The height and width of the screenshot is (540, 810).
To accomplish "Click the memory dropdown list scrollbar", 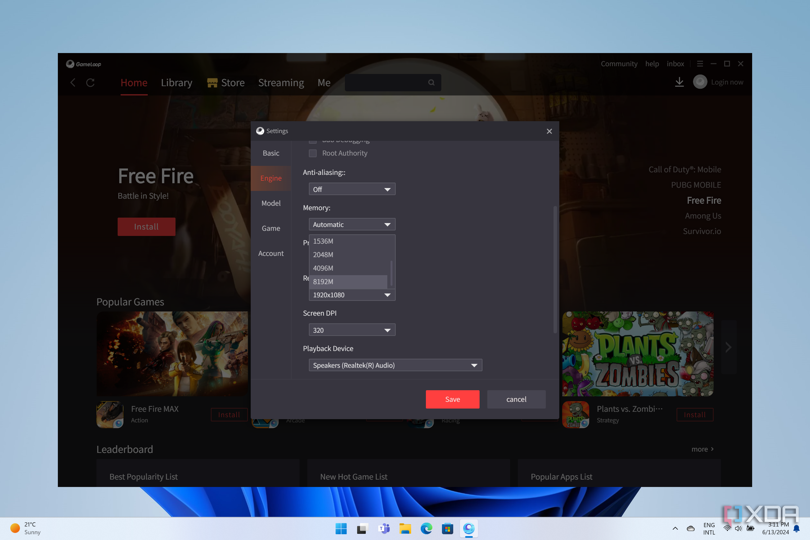I will [392, 273].
